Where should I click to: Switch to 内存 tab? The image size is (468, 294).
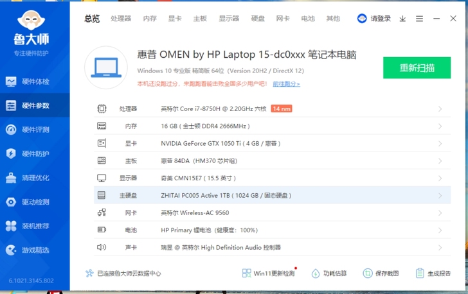150,19
